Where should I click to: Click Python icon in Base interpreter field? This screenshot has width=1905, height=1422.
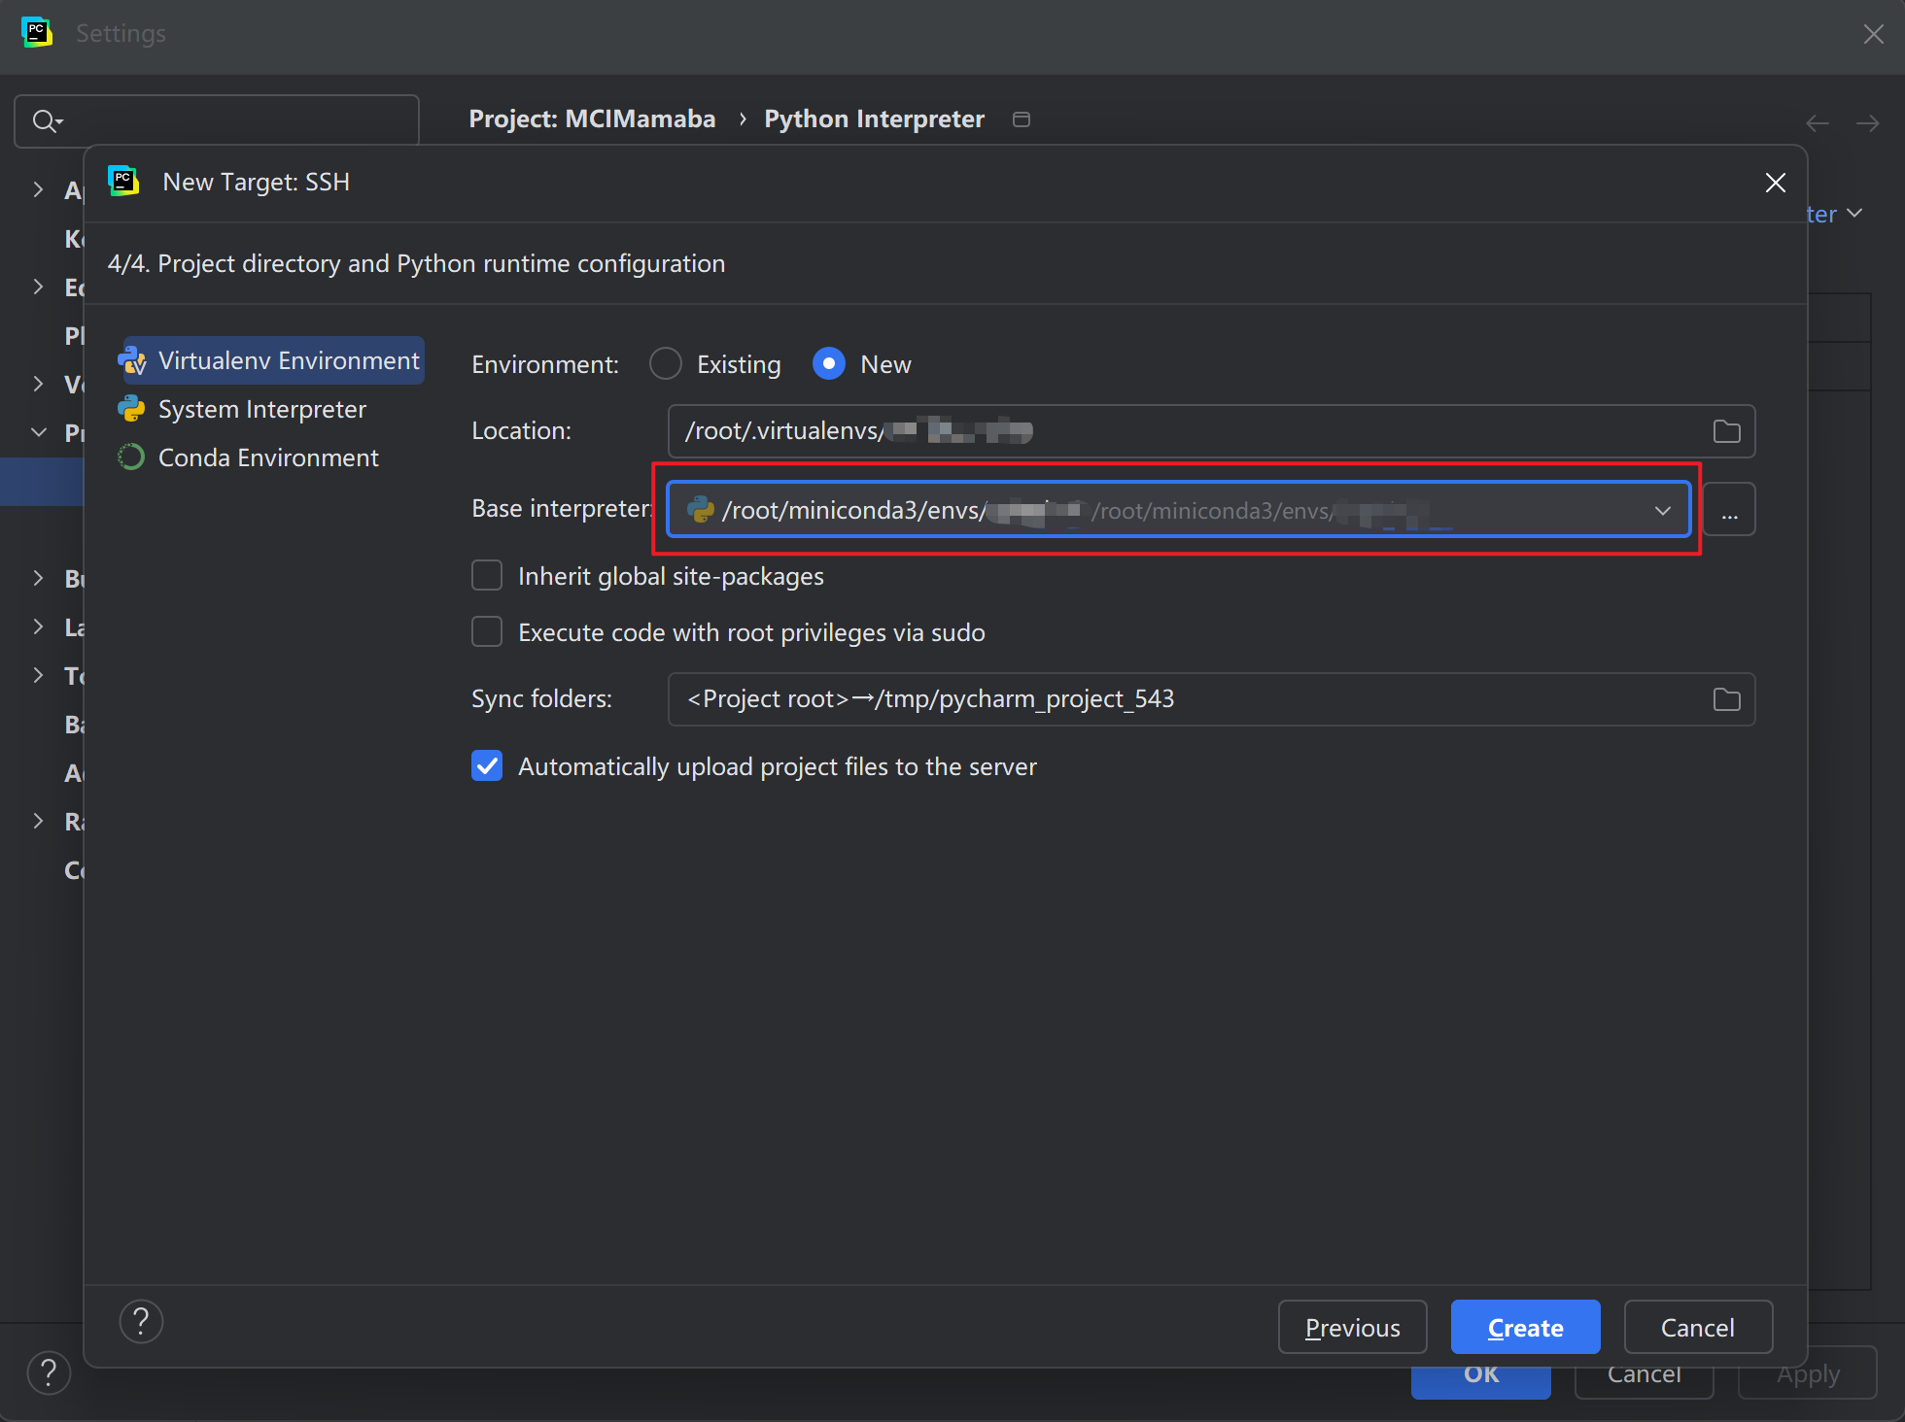point(700,509)
